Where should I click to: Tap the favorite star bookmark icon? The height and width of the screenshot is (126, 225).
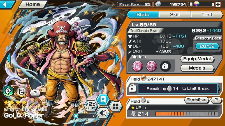tap(103, 100)
